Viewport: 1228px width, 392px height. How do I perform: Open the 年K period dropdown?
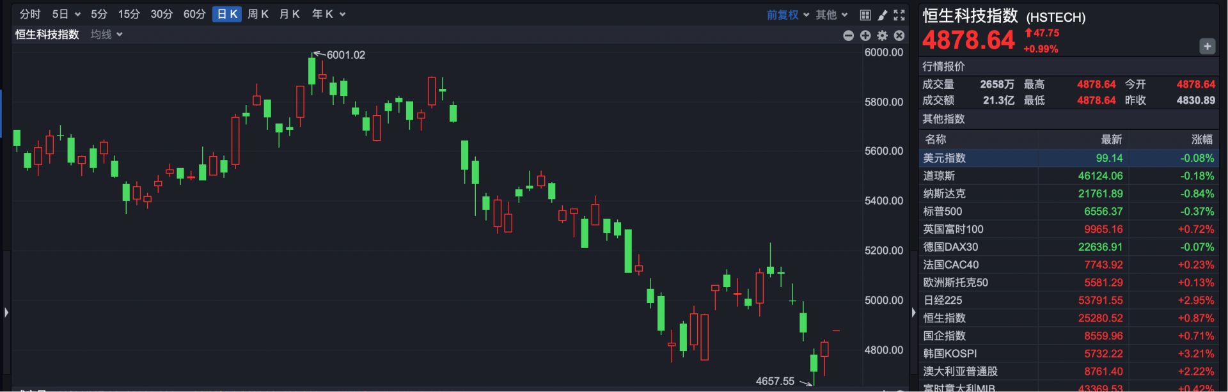(x=328, y=14)
